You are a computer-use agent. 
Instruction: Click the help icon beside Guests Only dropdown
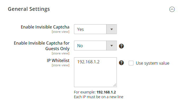coord(121,46)
